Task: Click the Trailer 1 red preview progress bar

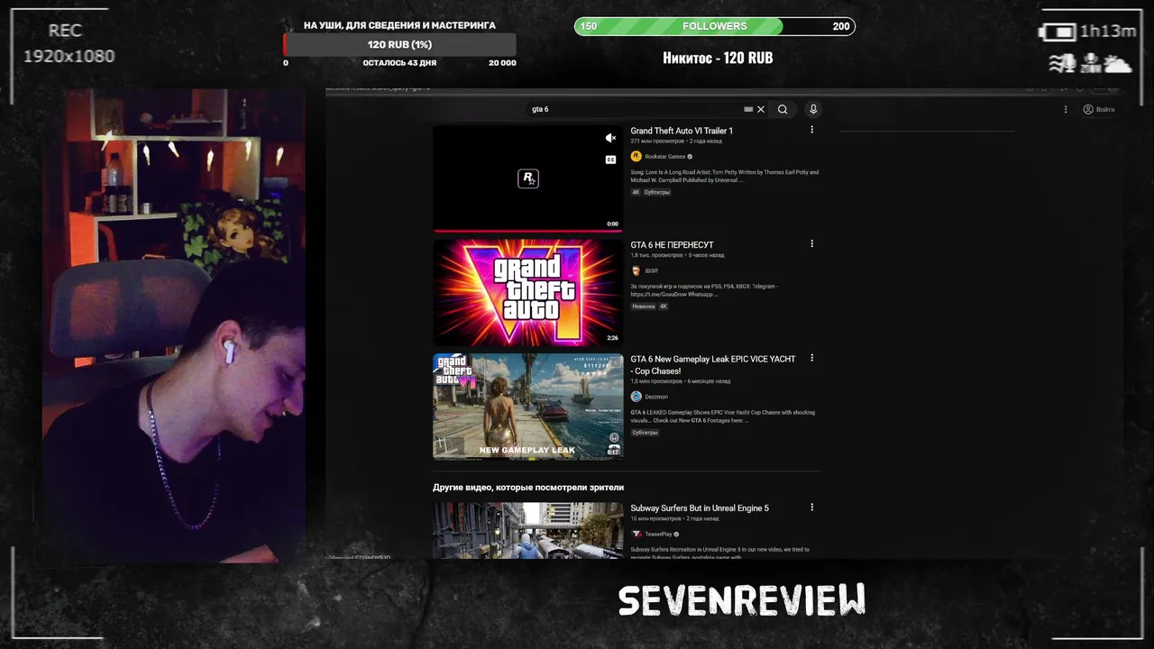Action: (528, 231)
